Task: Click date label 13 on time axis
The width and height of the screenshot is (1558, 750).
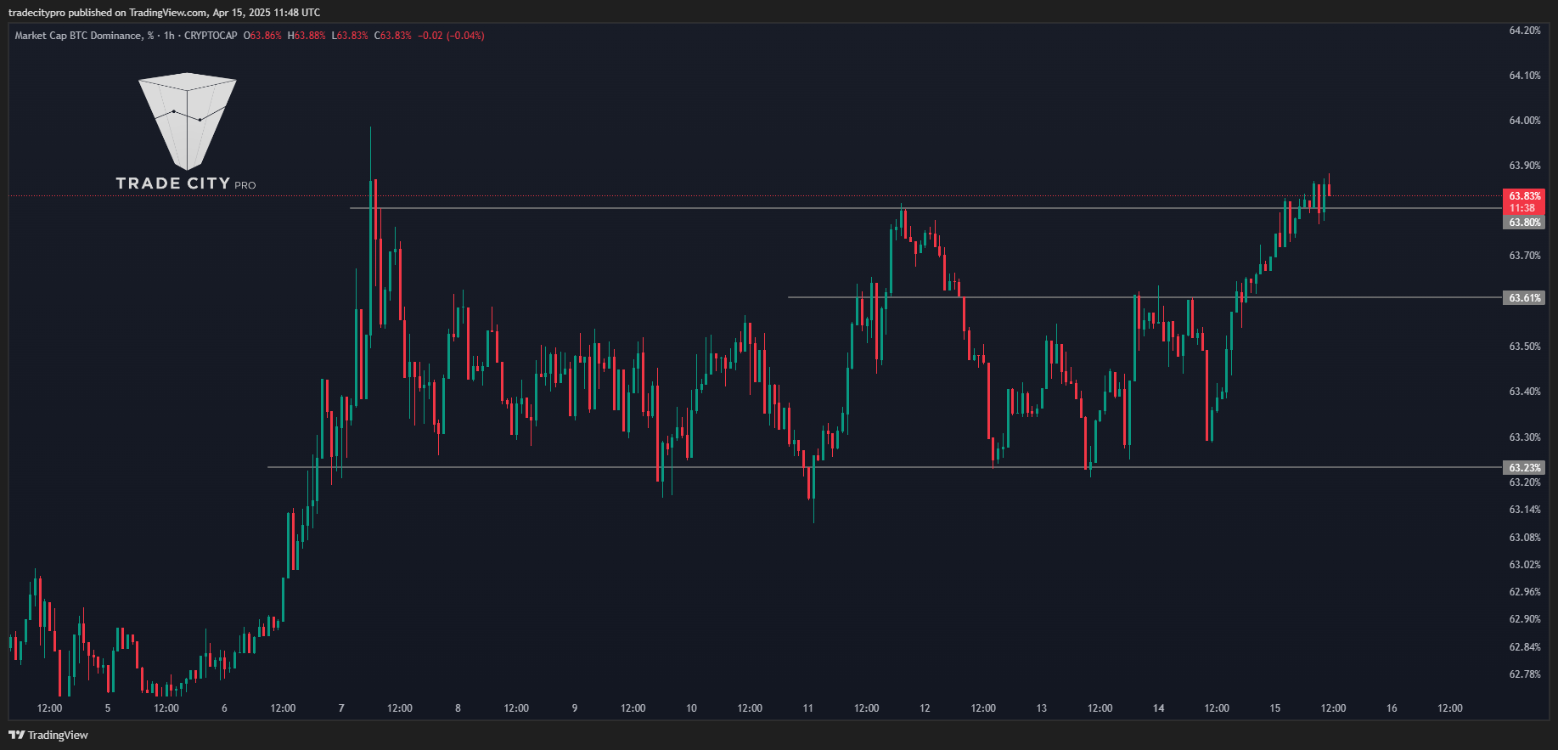Action: (x=1042, y=708)
